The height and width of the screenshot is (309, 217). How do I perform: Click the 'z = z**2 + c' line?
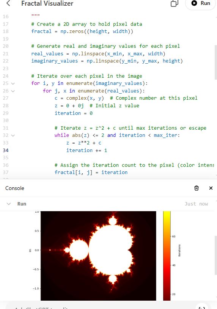tap(83, 143)
